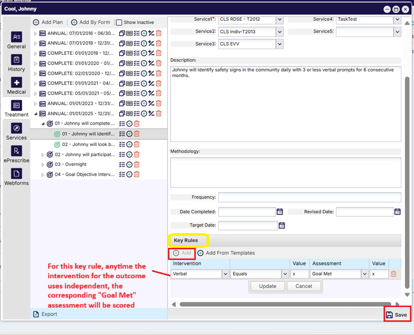The width and height of the screenshot is (414, 335).
Task: Toggle Show Inactive checkbox
Action: [119, 22]
